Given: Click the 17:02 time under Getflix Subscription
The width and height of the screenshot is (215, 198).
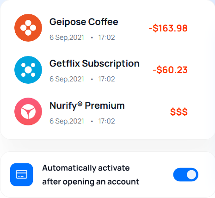Looking at the screenshot, I should 107,79.
